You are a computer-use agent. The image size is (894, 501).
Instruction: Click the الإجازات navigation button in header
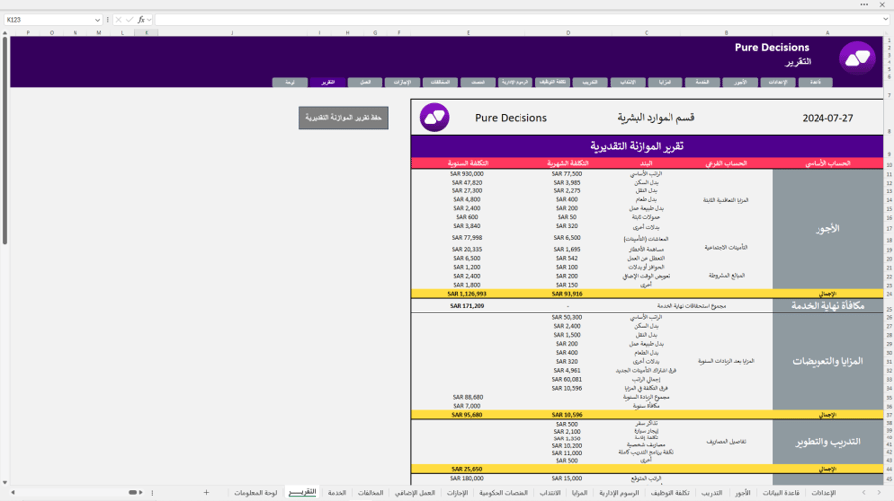(402, 82)
